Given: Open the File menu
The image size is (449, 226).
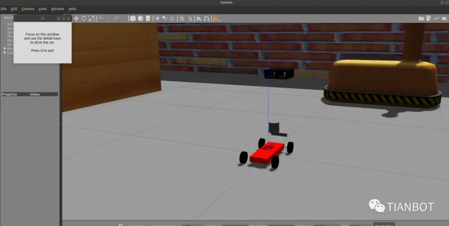Looking at the screenshot, I should pos(3,9).
